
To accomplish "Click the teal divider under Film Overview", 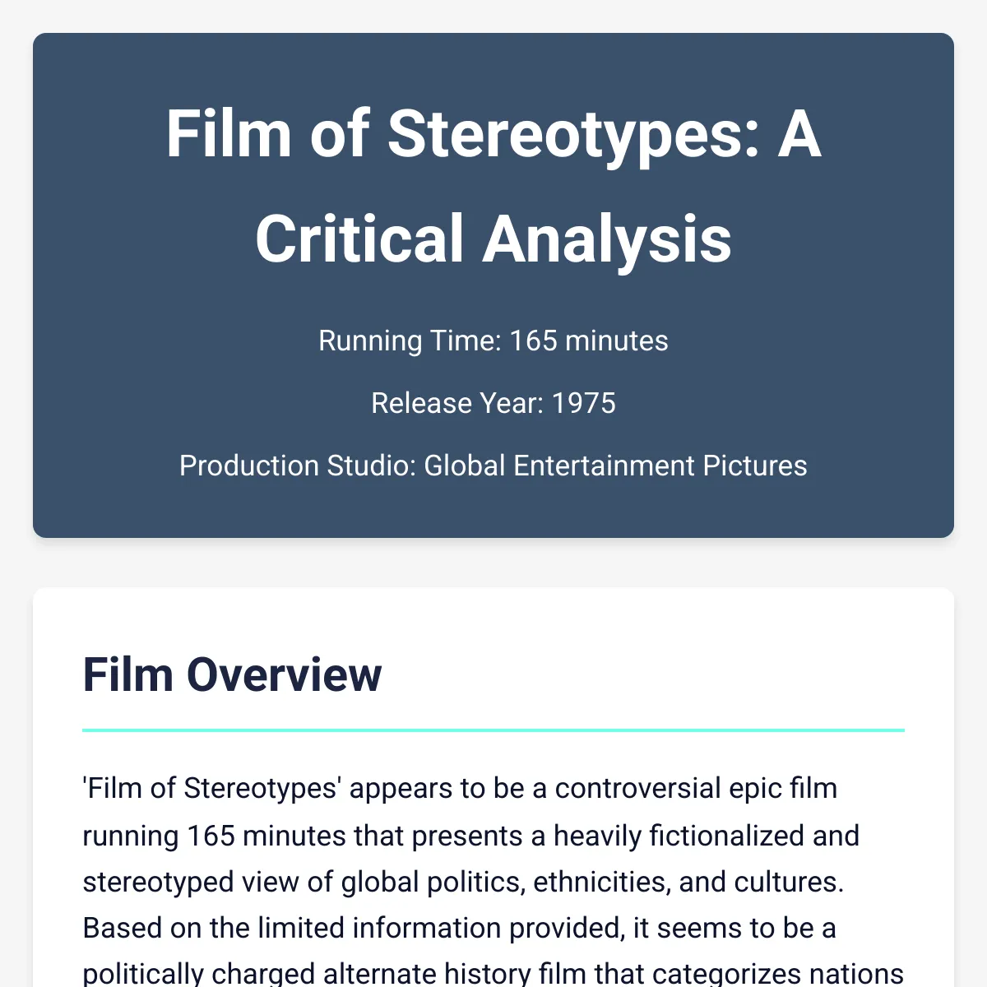I will tap(493, 730).
